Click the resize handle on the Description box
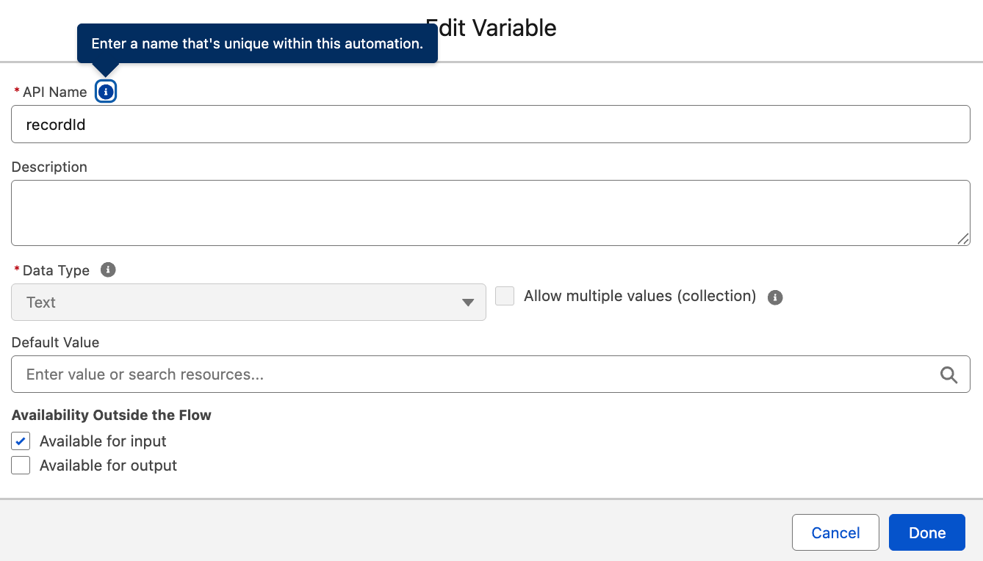The height and width of the screenshot is (561, 983). point(963,239)
